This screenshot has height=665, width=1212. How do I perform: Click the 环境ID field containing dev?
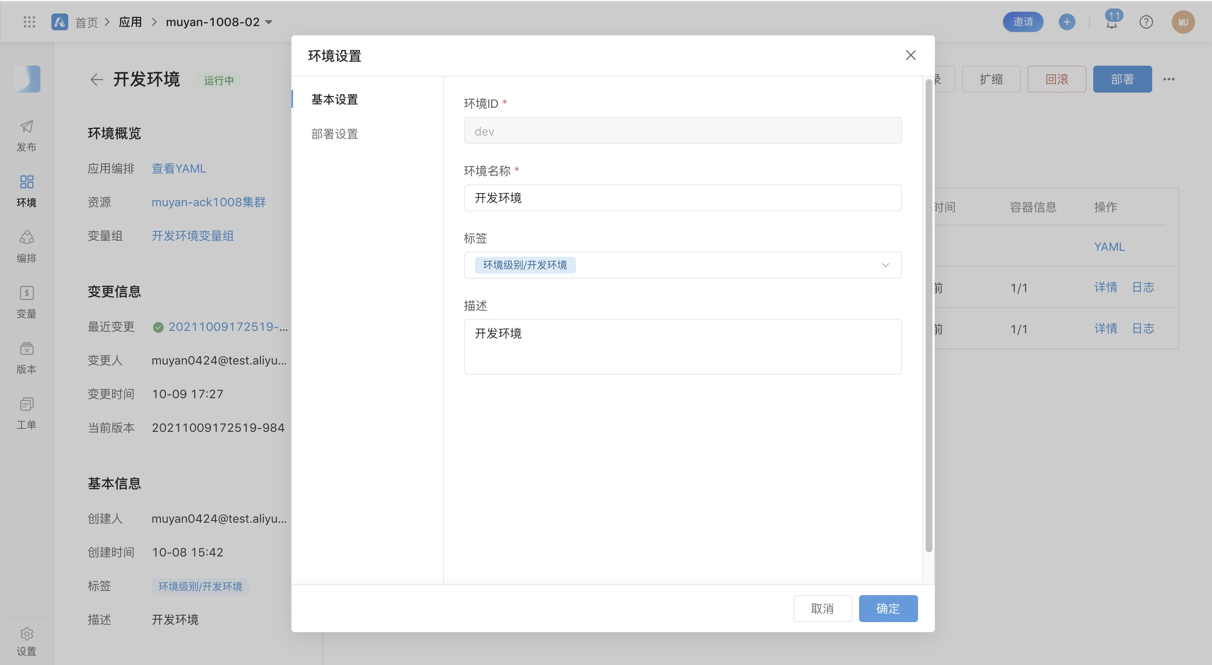click(x=682, y=130)
